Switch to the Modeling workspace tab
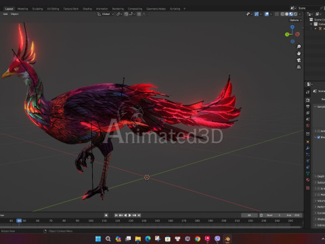325x244 pixels. pyautogui.click(x=23, y=9)
